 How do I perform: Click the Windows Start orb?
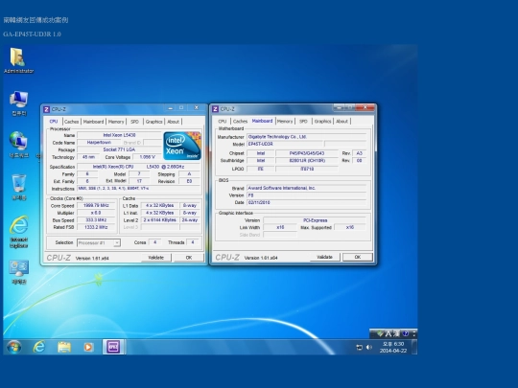(13, 347)
